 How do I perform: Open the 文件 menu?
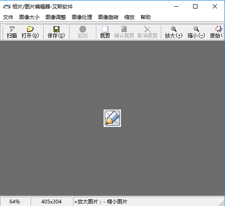coord(8,17)
